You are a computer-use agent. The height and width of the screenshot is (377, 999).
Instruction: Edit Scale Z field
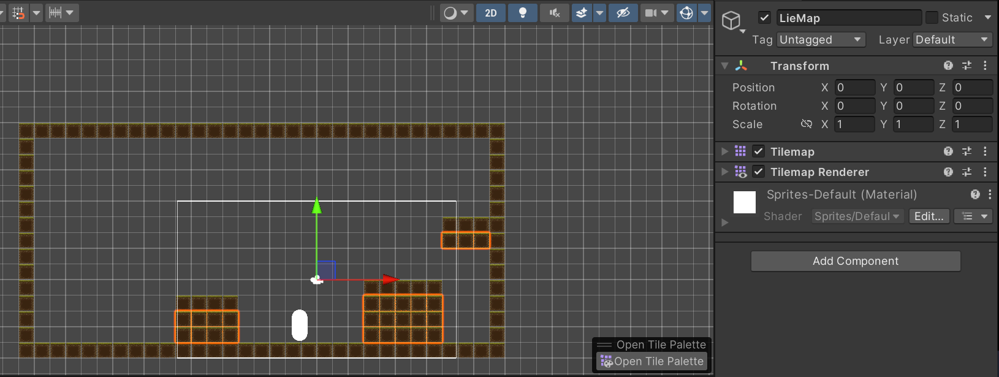coord(973,124)
